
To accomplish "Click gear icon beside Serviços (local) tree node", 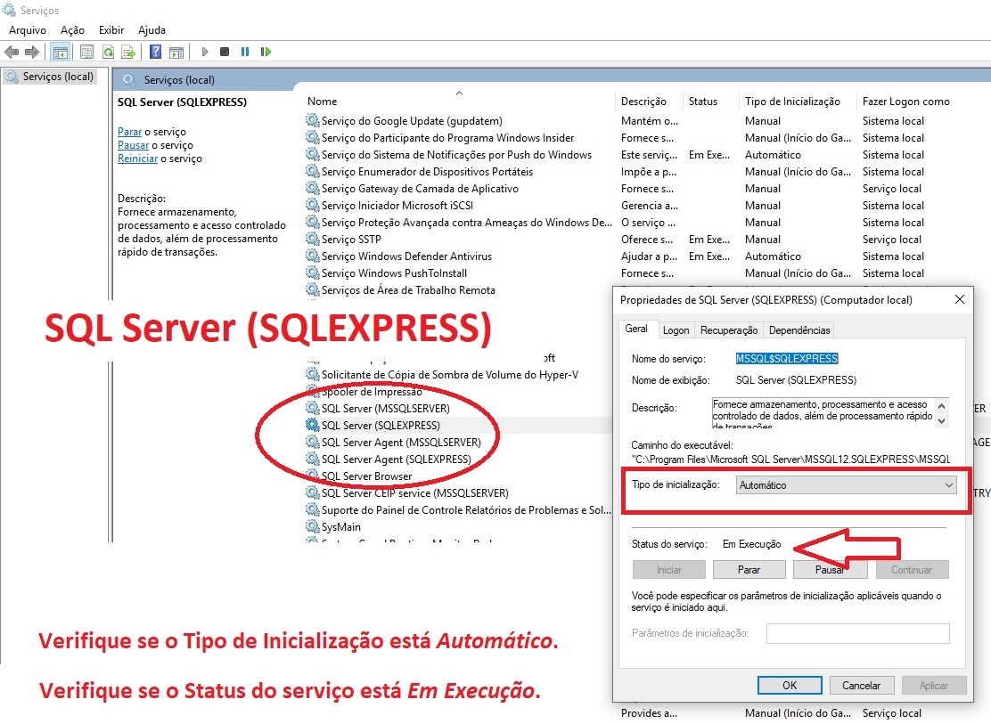I will pyautogui.click(x=12, y=77).
